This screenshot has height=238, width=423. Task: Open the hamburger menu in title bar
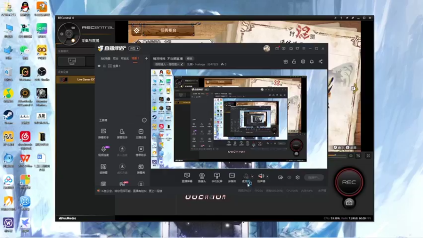[304, 49]
